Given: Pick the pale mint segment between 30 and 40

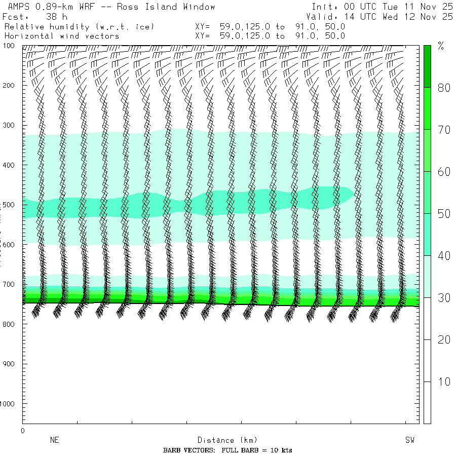Looking at the screenshot, I should tap(427, 277).
